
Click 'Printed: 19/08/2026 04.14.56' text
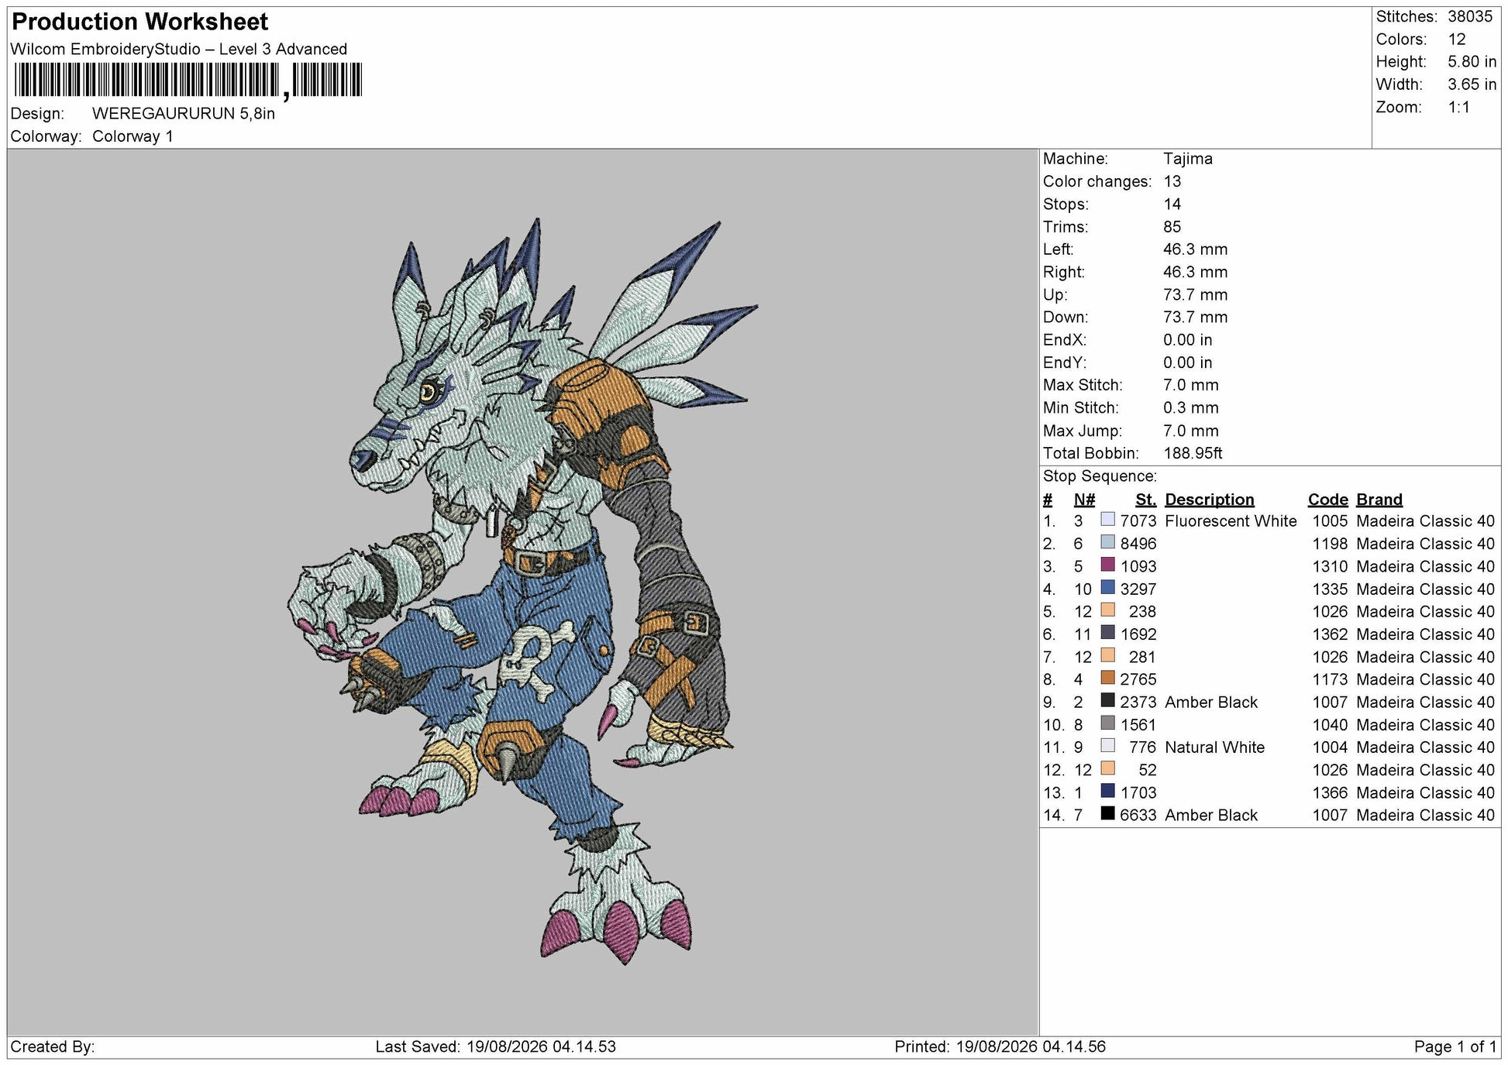1000,1047
